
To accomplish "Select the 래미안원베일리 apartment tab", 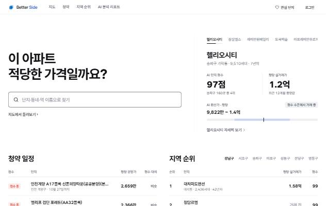I will 258,39.
